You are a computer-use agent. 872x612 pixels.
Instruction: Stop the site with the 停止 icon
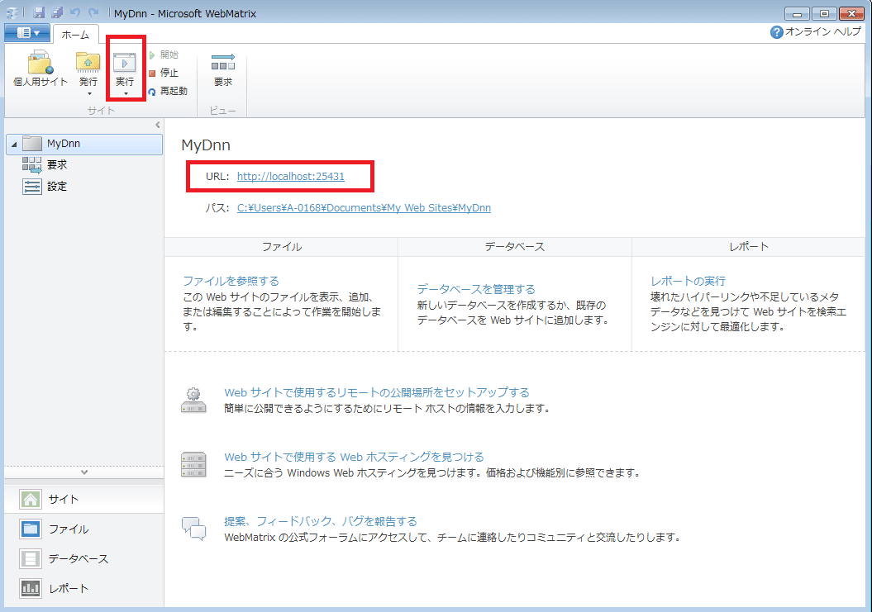152,74
